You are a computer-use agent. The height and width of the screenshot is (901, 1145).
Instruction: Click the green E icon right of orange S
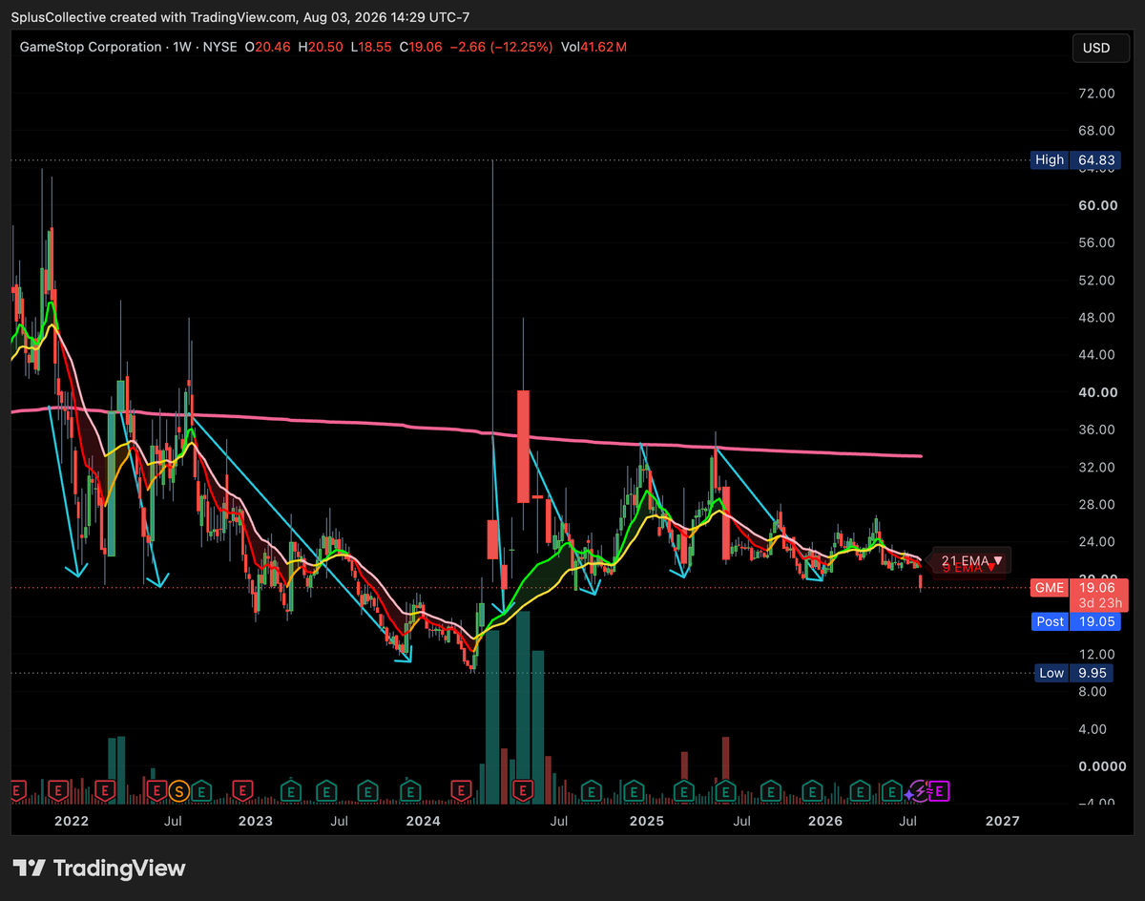pos(200,790)
